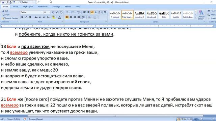Save the document from Quick Access toolbar

[x=3, y=2]
